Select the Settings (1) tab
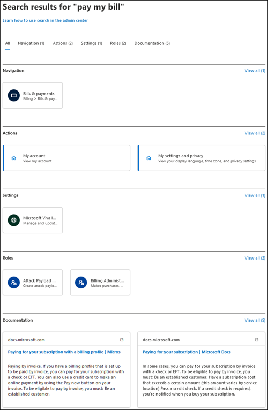 (x=92, y=43)
